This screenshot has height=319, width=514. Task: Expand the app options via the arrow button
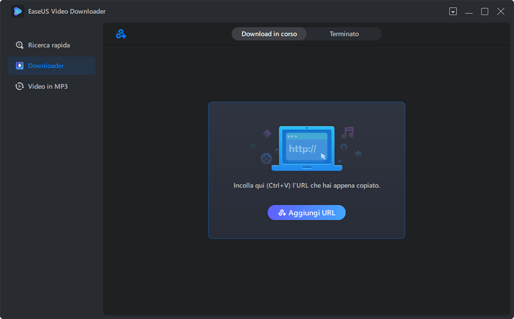[453, 11]
